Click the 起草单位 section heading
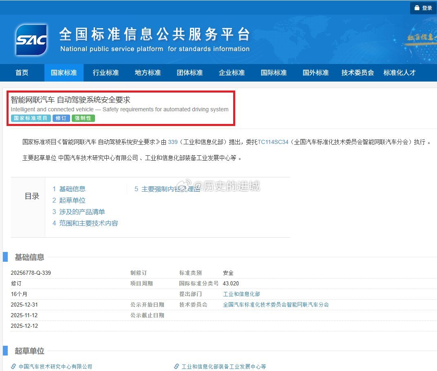Screen dimensions: 437x371 pyautogui.click(x=29, y=351)
